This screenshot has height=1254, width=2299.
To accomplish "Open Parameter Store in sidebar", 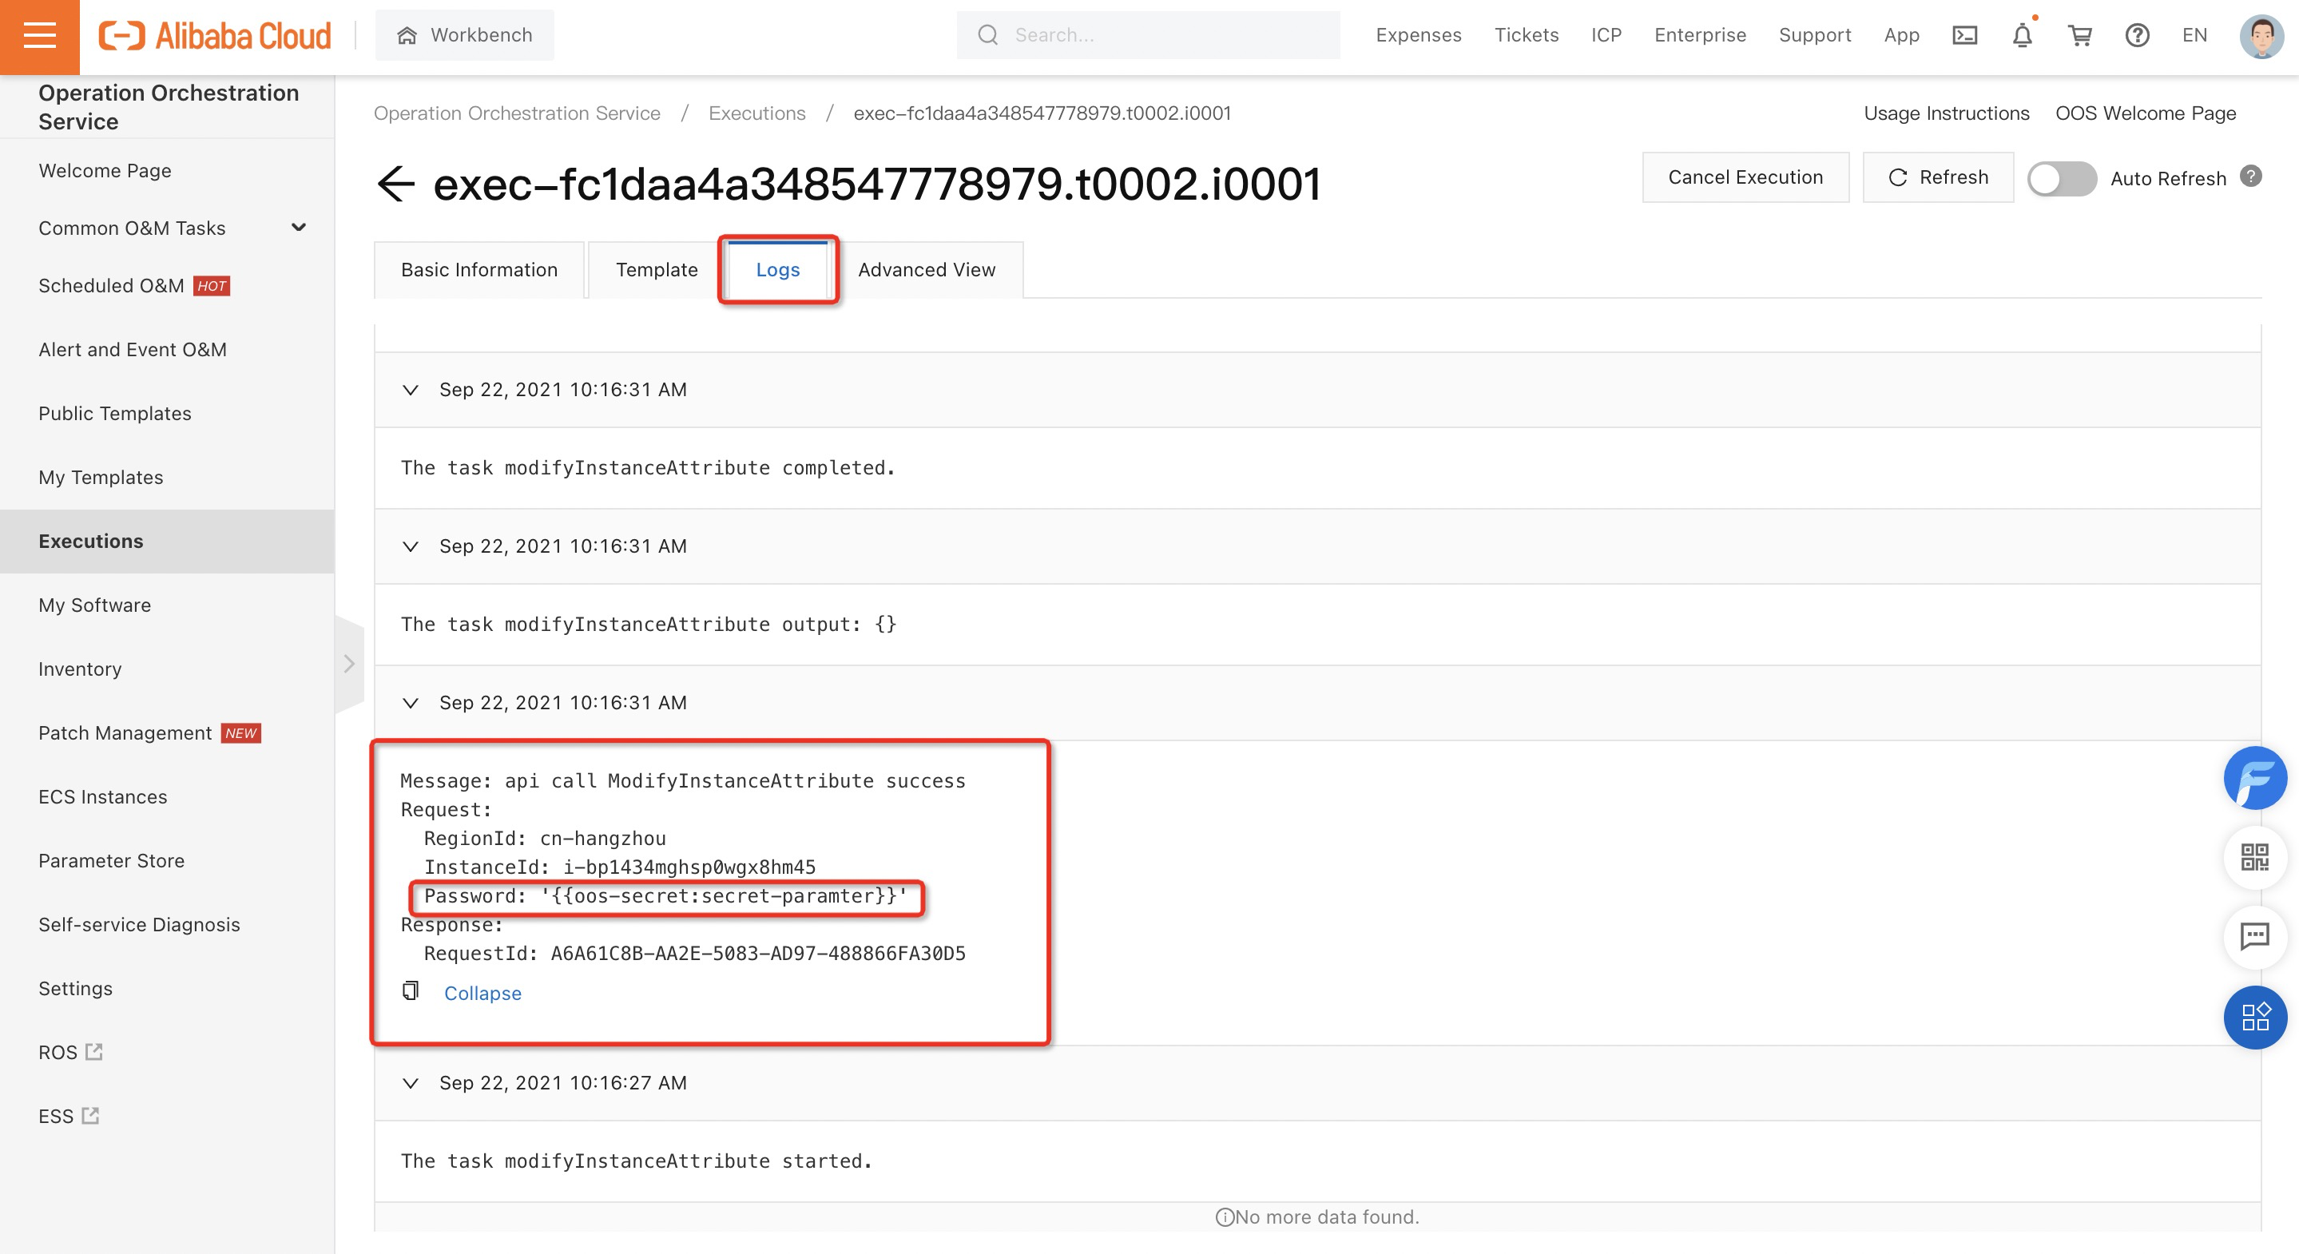I will 111,860.
